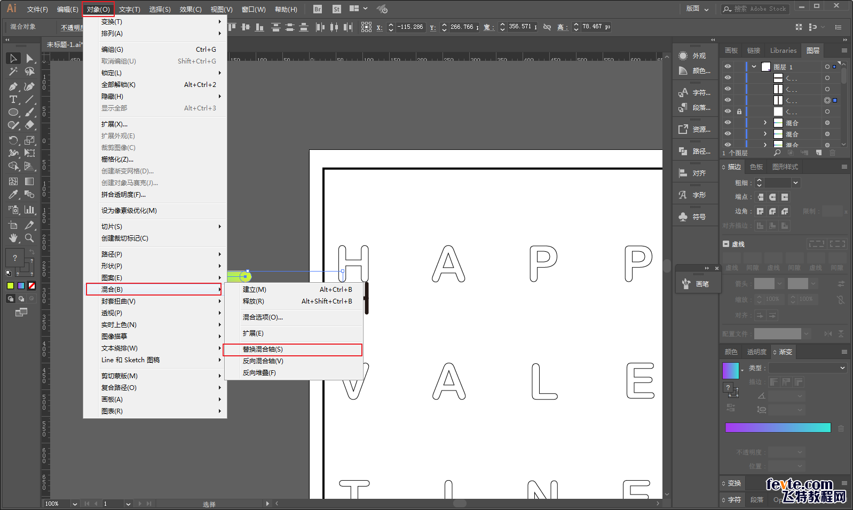This screenshot has height=510, width=853.
Task: Open the Layers panel flyout menu
Action: coord(844,50)
